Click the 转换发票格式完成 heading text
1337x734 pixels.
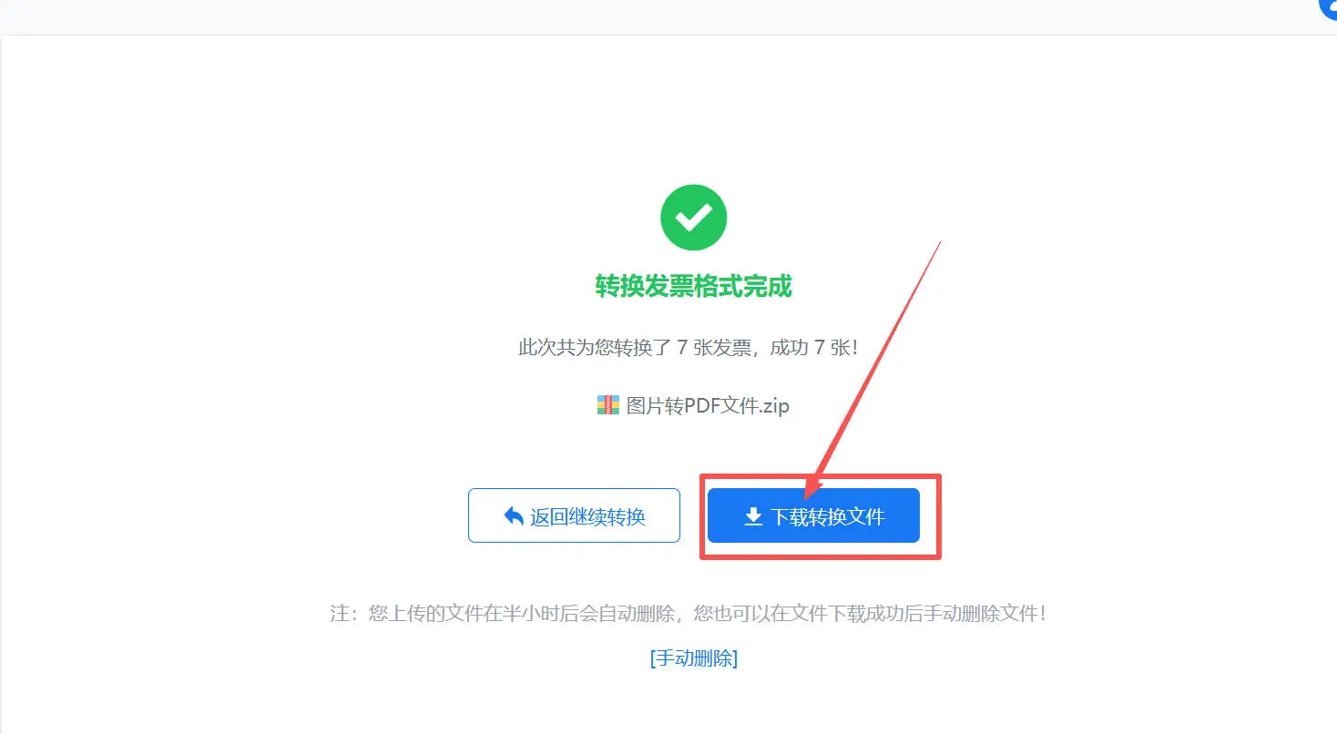click(693, 287)
